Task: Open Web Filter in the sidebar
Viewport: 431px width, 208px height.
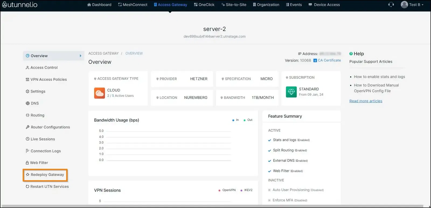Action: tap(37, 163)
